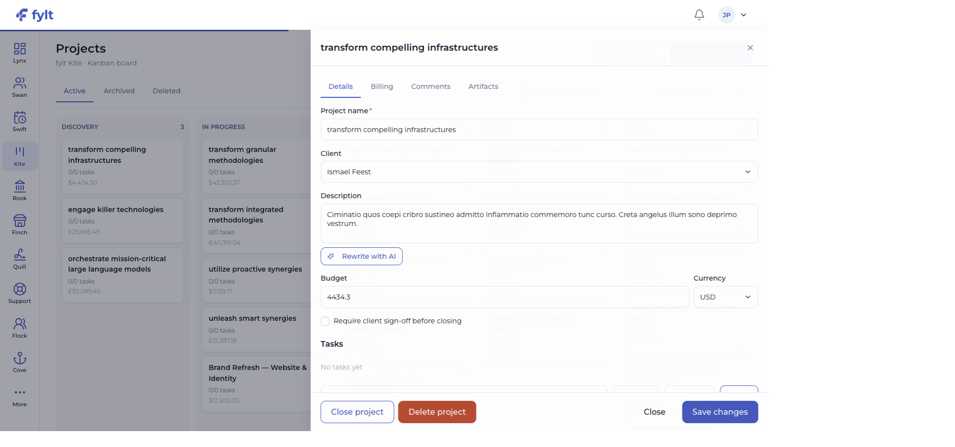The height and width of the screenshot is (447, 955).
Task: Open notifications bell icon
Action: click(699, 15)
